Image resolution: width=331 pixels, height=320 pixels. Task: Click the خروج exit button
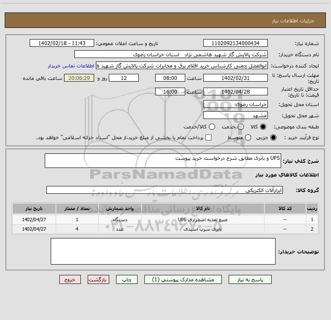70,280
